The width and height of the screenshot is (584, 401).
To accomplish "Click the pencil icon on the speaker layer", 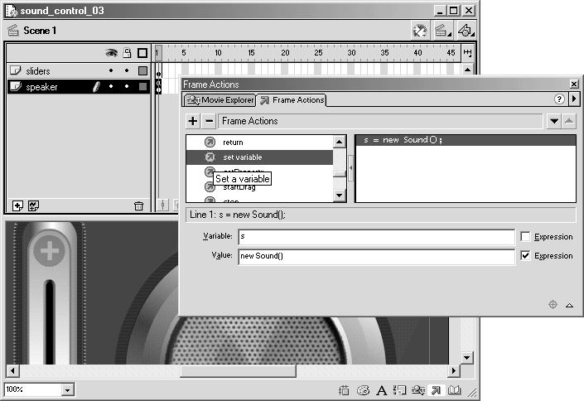I will click(x=96, y=87).
